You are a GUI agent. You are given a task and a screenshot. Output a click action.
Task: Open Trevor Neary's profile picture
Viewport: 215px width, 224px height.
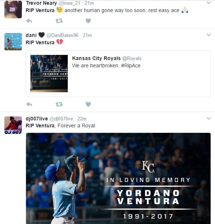pyautogui.click(x=13, y=9)
